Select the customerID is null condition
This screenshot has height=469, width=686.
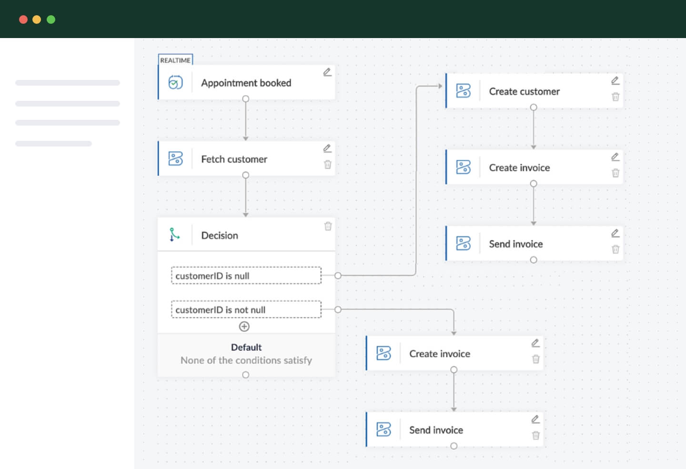246,276
